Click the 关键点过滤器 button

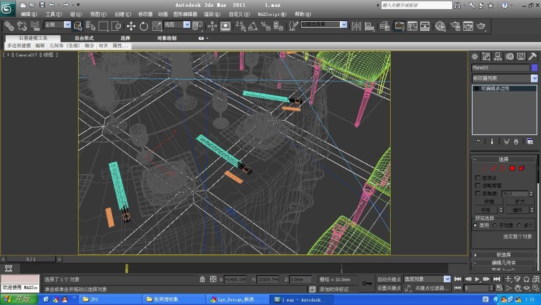coord(432,288)
